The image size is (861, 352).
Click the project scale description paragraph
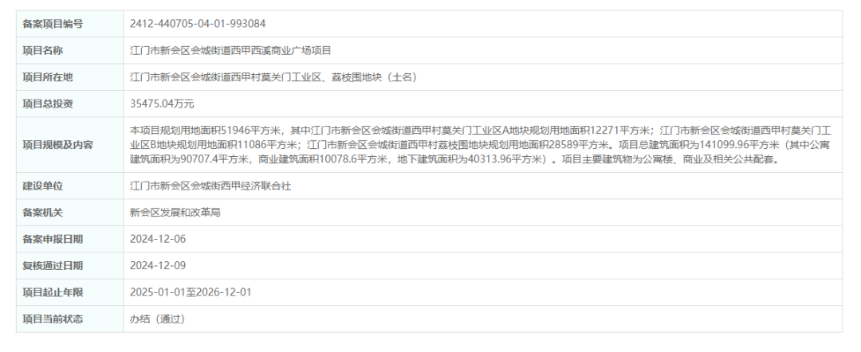tap(482, 145)
